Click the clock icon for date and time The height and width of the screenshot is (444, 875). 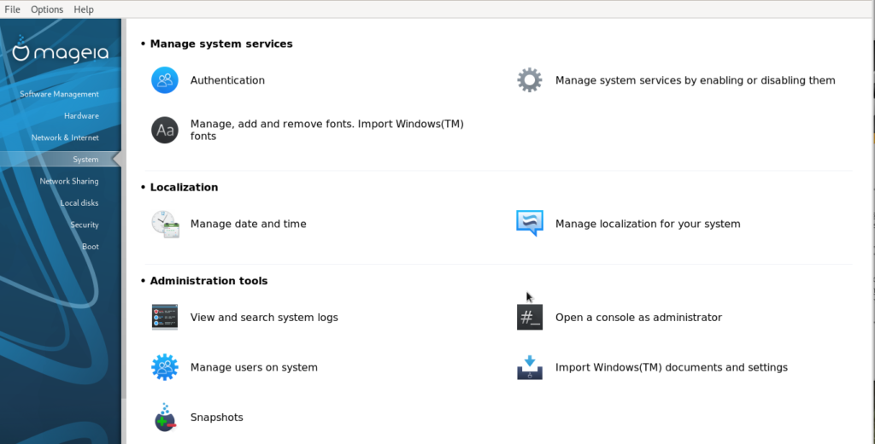tap(165, 224)
